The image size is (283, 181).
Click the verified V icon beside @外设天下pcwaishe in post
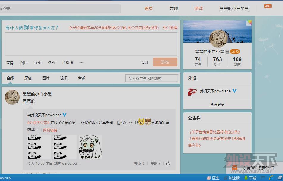[65, 115]
